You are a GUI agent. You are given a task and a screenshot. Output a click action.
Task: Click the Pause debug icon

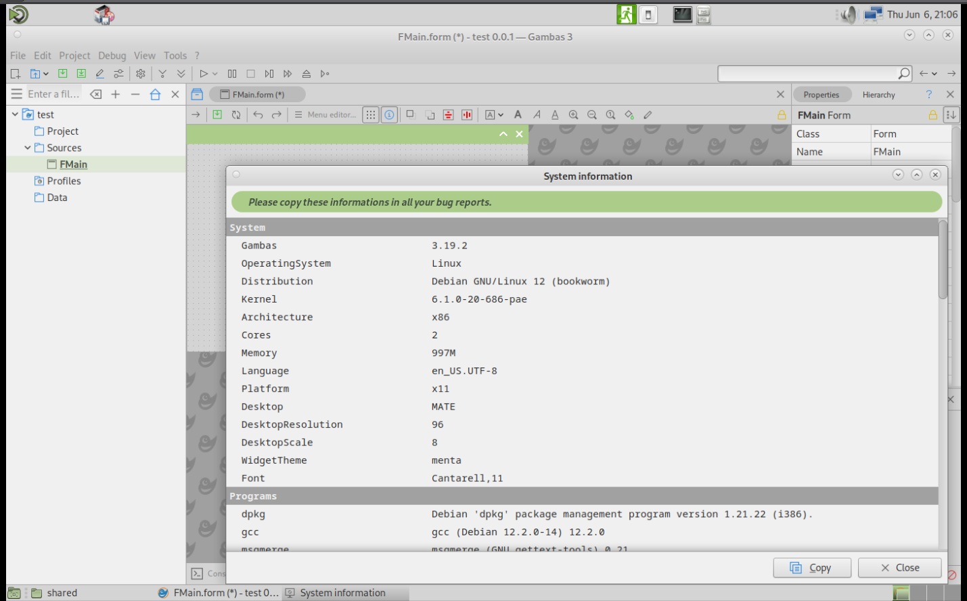[232, 74]
